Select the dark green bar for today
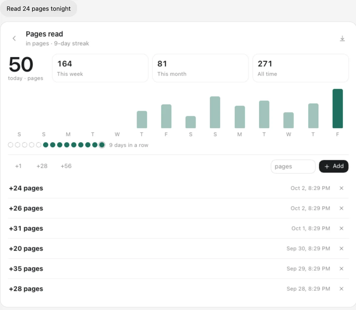The width and height of the screenshot is (356, 310). click(338, 109)
